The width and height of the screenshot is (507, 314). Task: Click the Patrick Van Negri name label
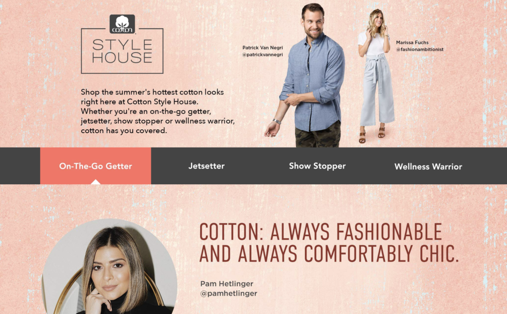pyautogui.click(x=262, y=48)
